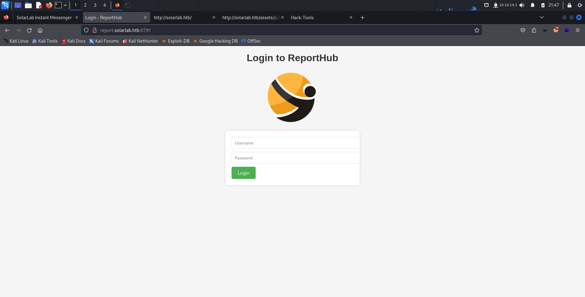Open the Save to Pocket icon
Viewport: 585px width, 297px height.
[x=523, y=30]
